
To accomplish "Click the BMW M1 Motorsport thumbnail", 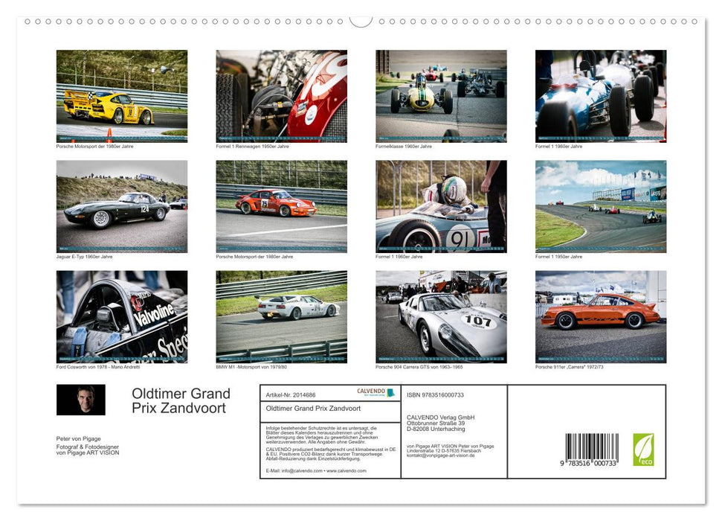I will click(281, 316).
